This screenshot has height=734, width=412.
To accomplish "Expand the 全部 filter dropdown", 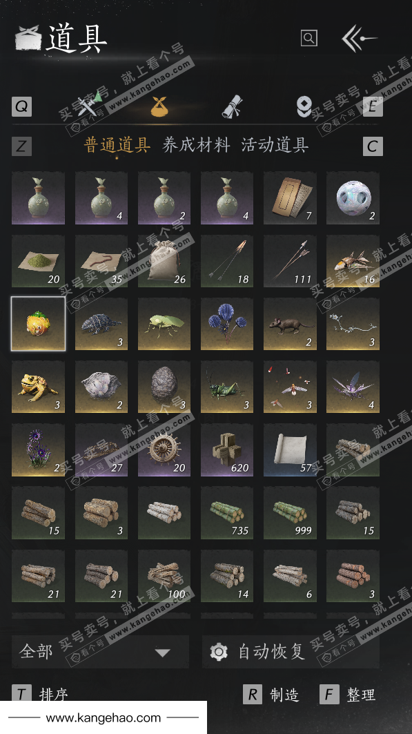I will point(101,652).
